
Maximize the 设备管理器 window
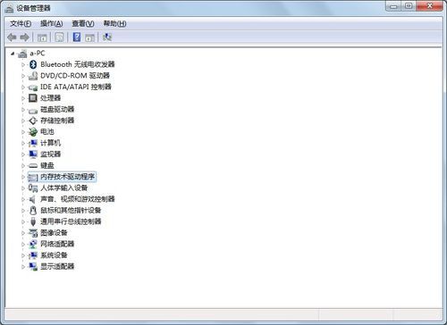[x=409, y=6]
